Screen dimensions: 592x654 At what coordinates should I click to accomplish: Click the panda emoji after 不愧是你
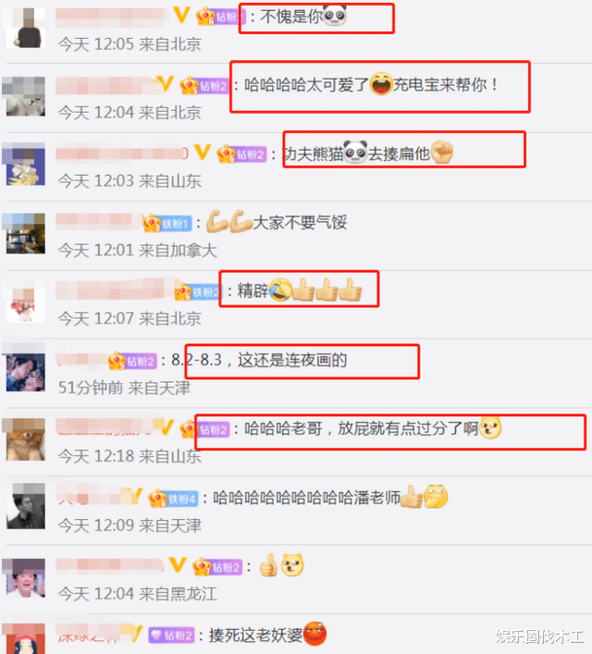pyautogui.click(x=335, y=16)
